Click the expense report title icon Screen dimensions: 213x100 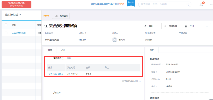point(46,26)
